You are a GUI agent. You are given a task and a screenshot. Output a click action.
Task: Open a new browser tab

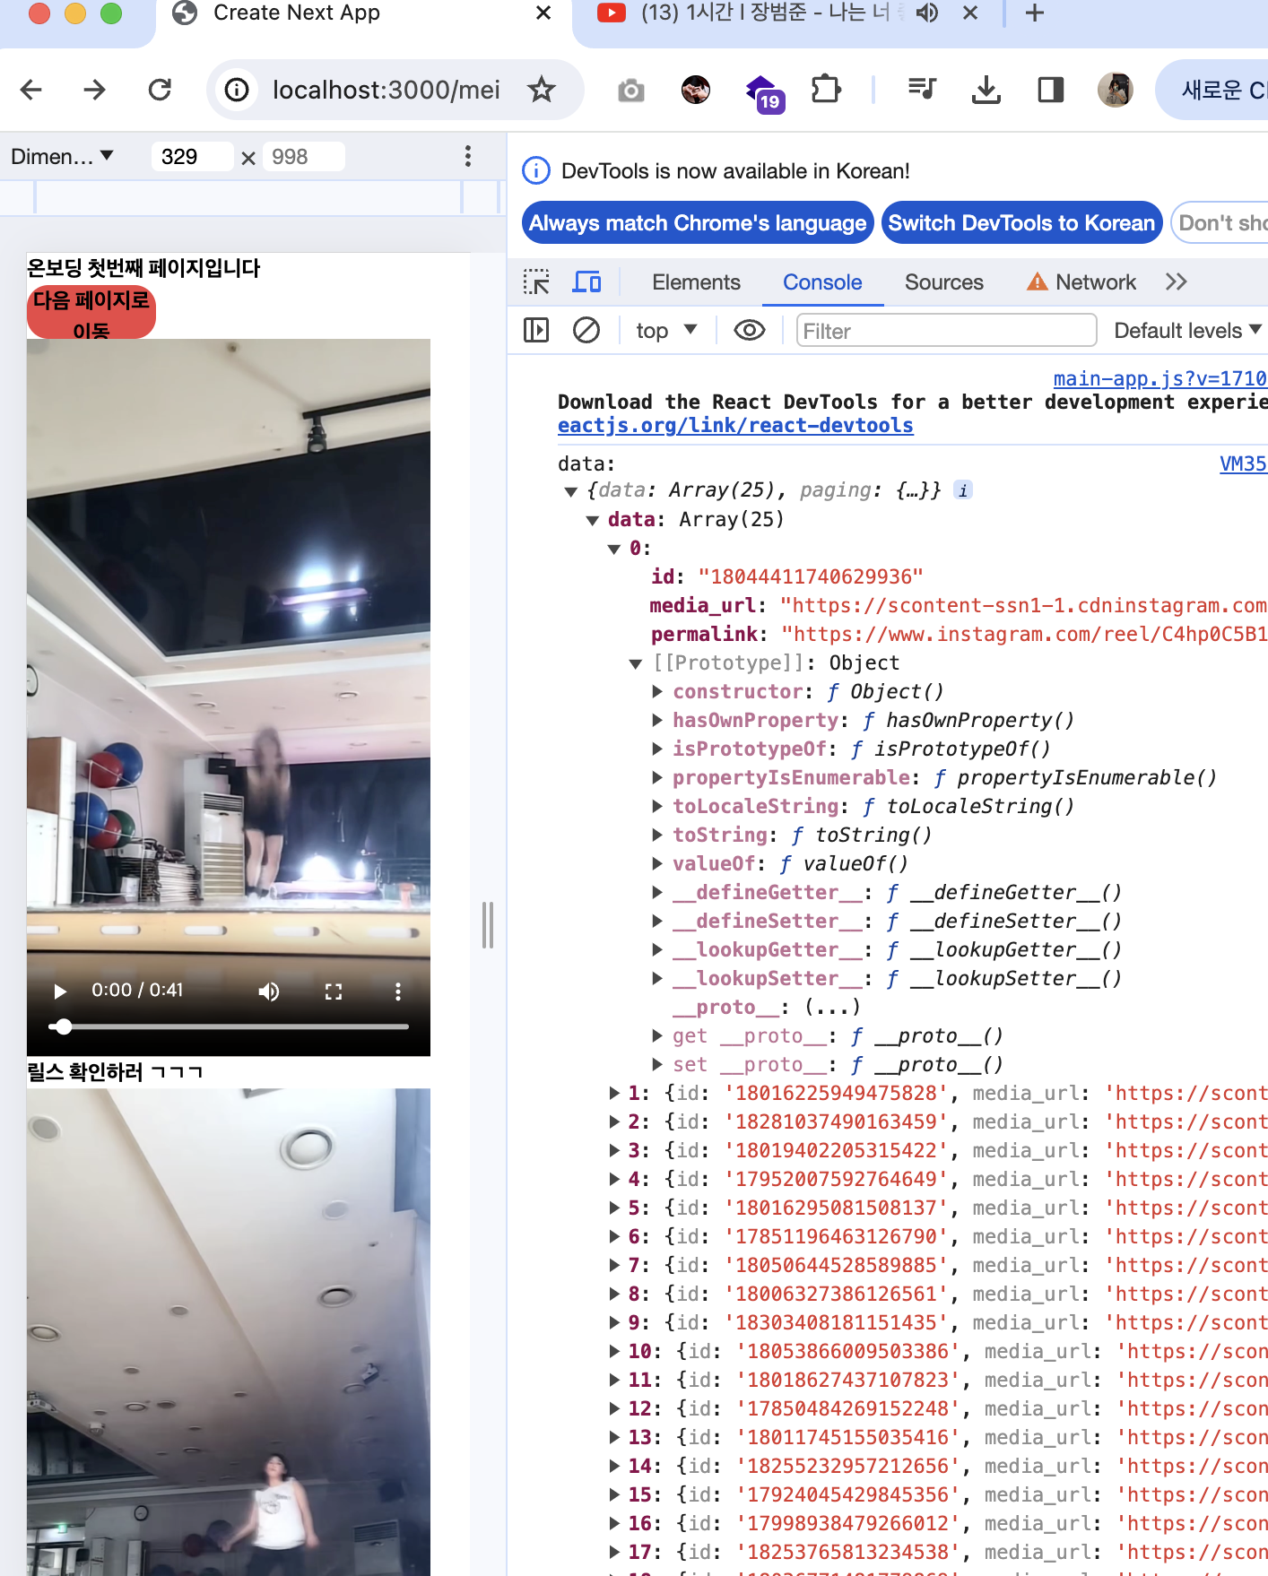click(1035, 13)
